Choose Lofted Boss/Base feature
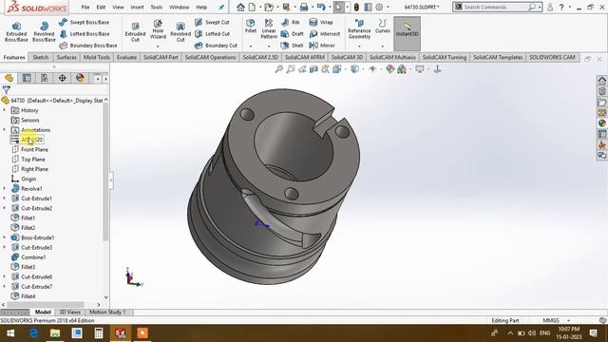 (x=85, y=34)
